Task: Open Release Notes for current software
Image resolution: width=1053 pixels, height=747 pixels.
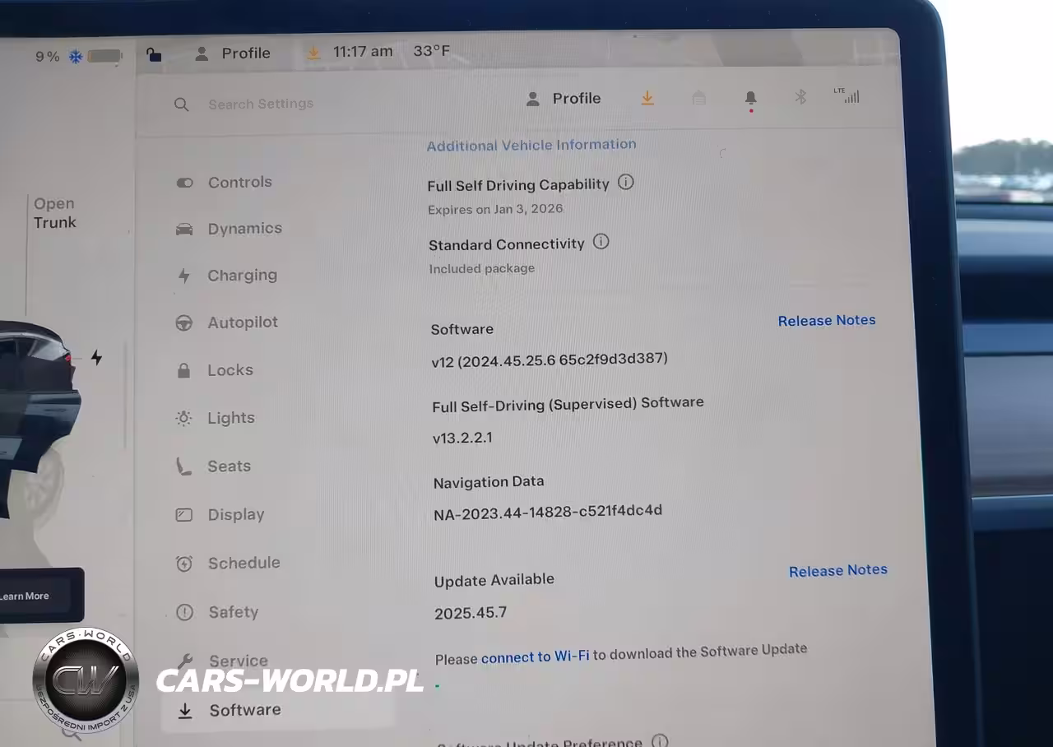Action: pos(826,321)
